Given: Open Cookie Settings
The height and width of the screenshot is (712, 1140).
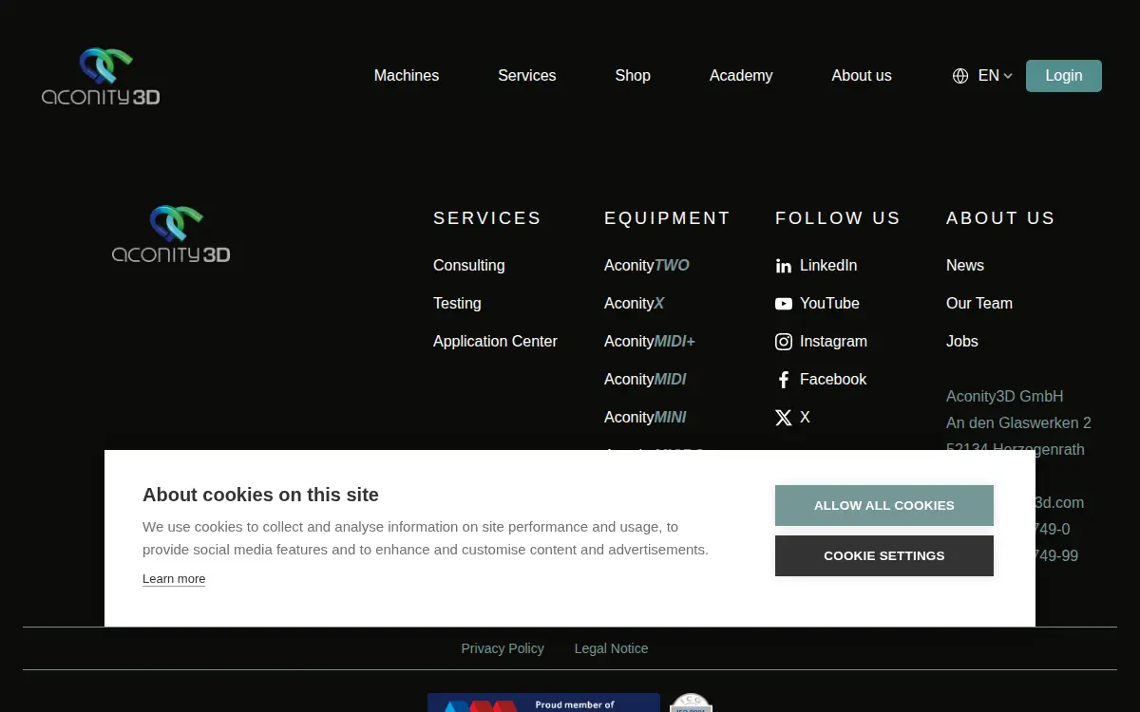Looking at the screenshot, I should [884, 555].
